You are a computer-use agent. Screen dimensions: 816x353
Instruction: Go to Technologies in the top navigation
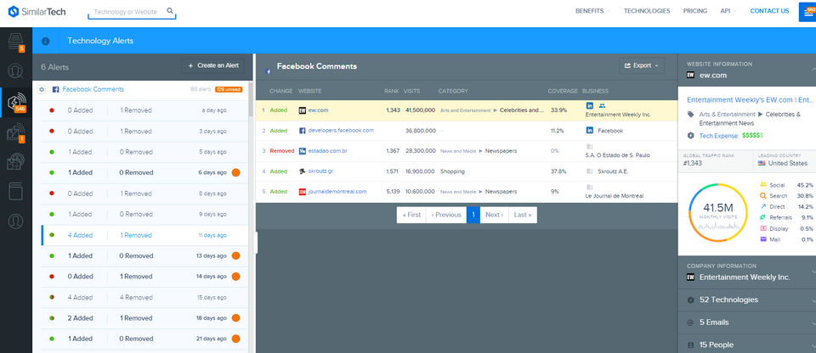647,11
